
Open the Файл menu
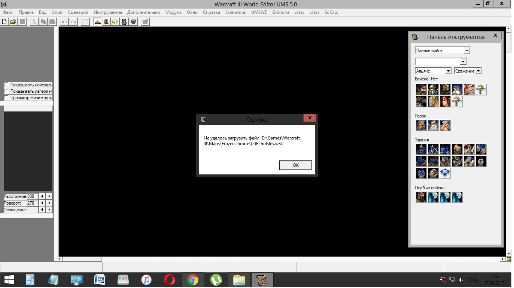click(8, 12)
